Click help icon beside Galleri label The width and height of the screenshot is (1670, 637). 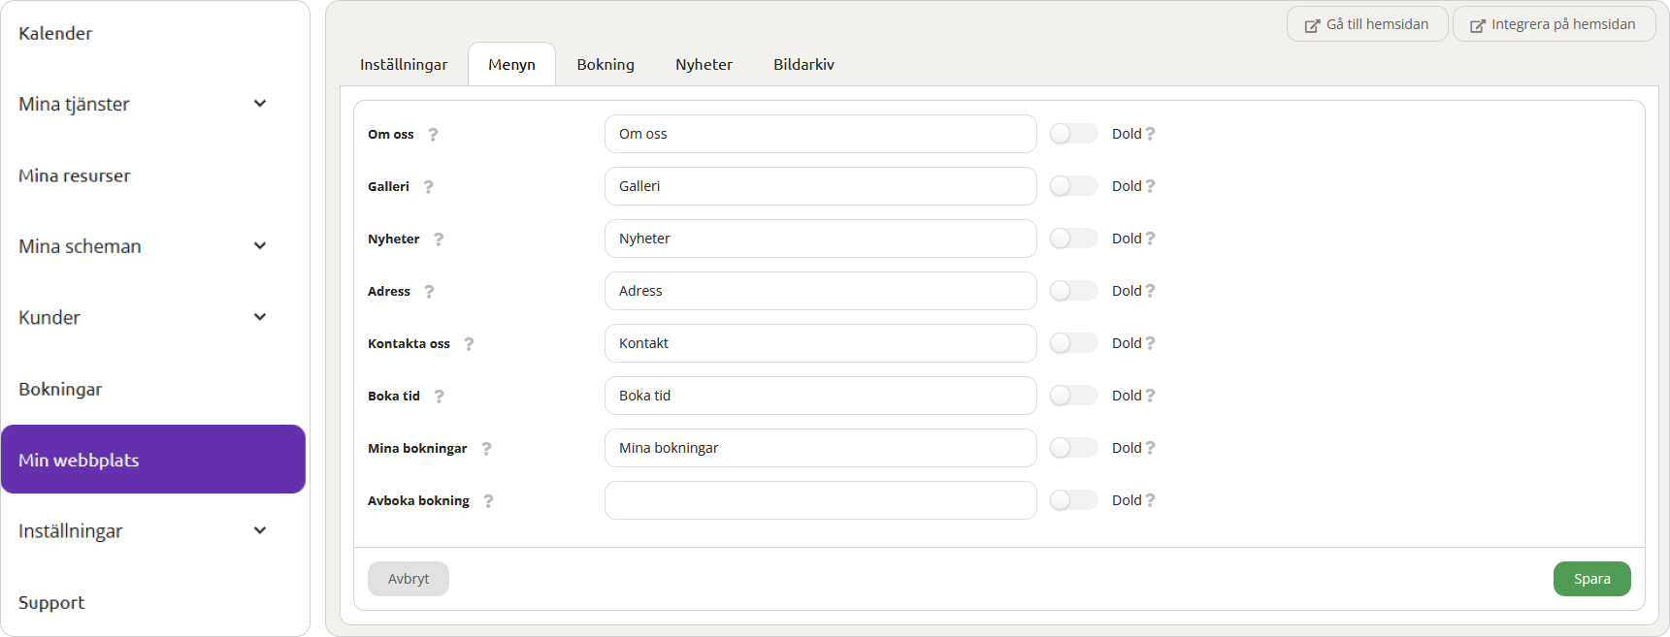click(x=428, y=187)
